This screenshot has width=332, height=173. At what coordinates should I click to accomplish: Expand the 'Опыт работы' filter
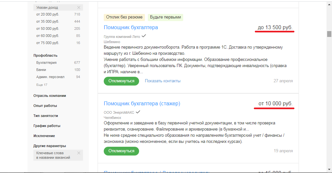(45, 106)
